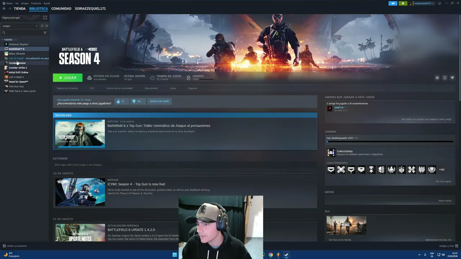
Task: Show recent games clock filter
Action: (x=42, y=26)
